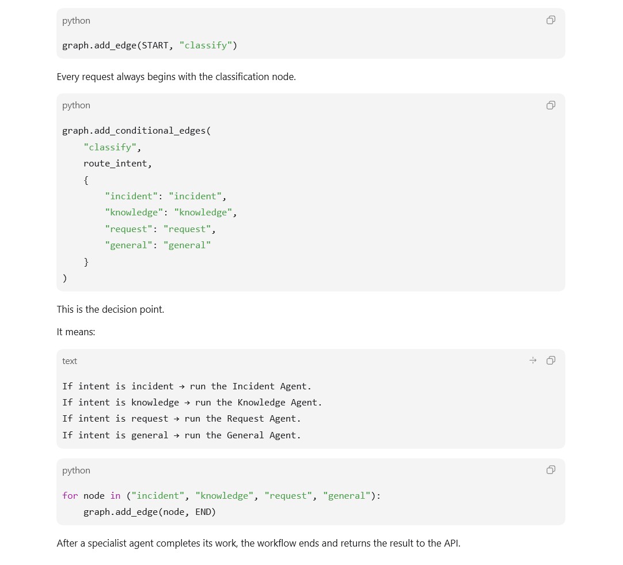
Task: Copy the for-loop add_edge END code block
Action: tap(550, 470)
